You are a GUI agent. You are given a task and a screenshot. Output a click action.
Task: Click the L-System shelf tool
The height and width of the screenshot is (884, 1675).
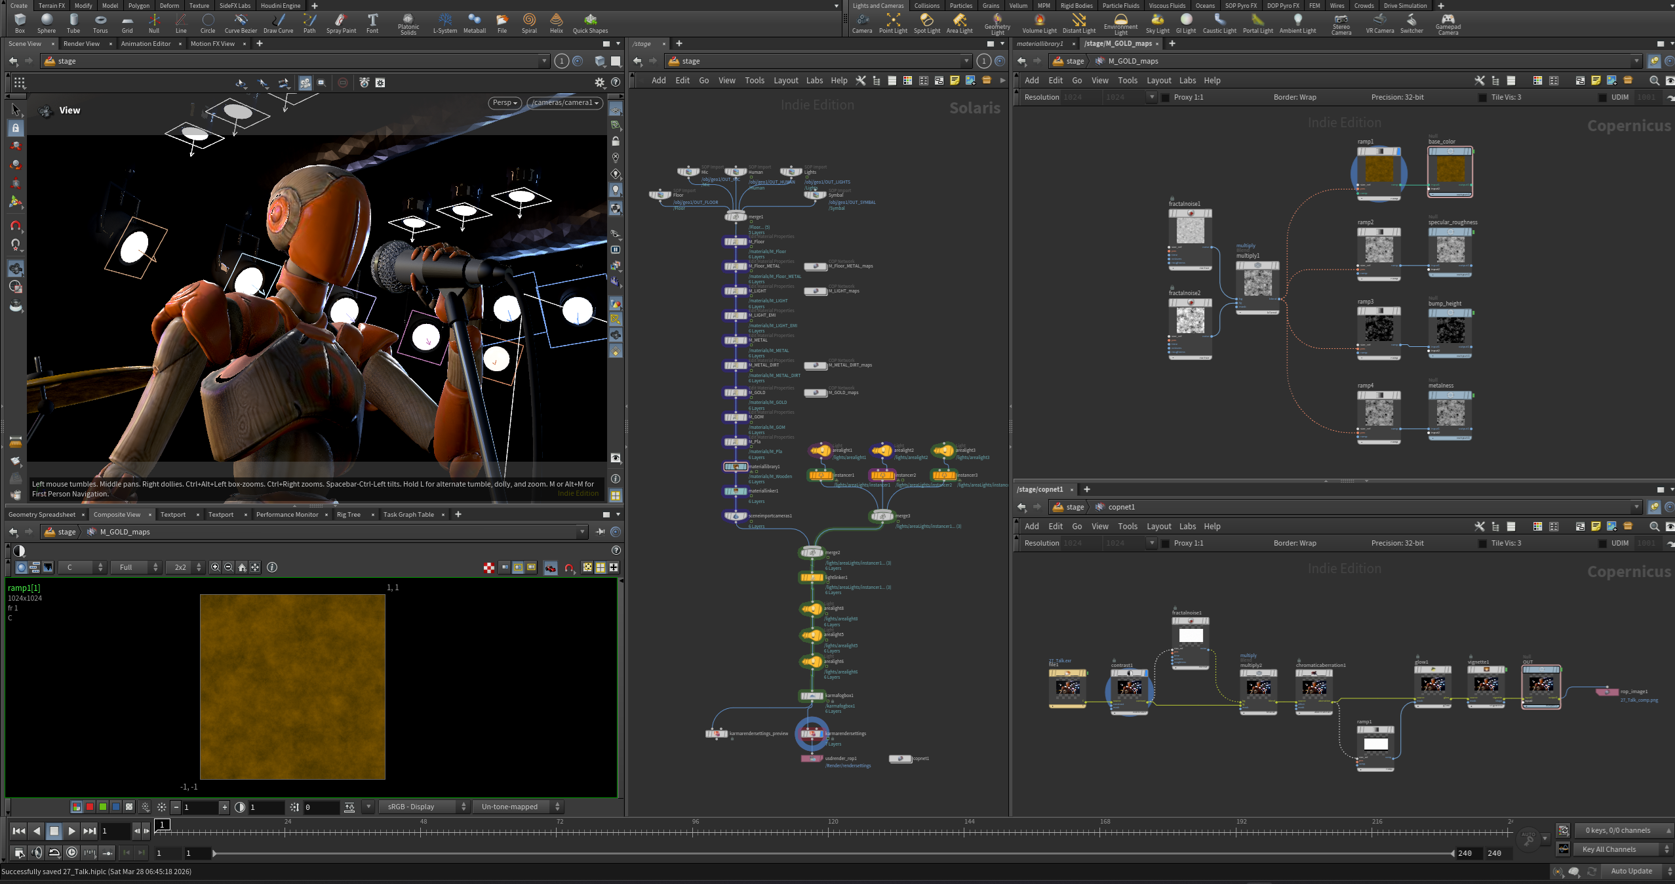pyautogui.click(x=445, y=23)
